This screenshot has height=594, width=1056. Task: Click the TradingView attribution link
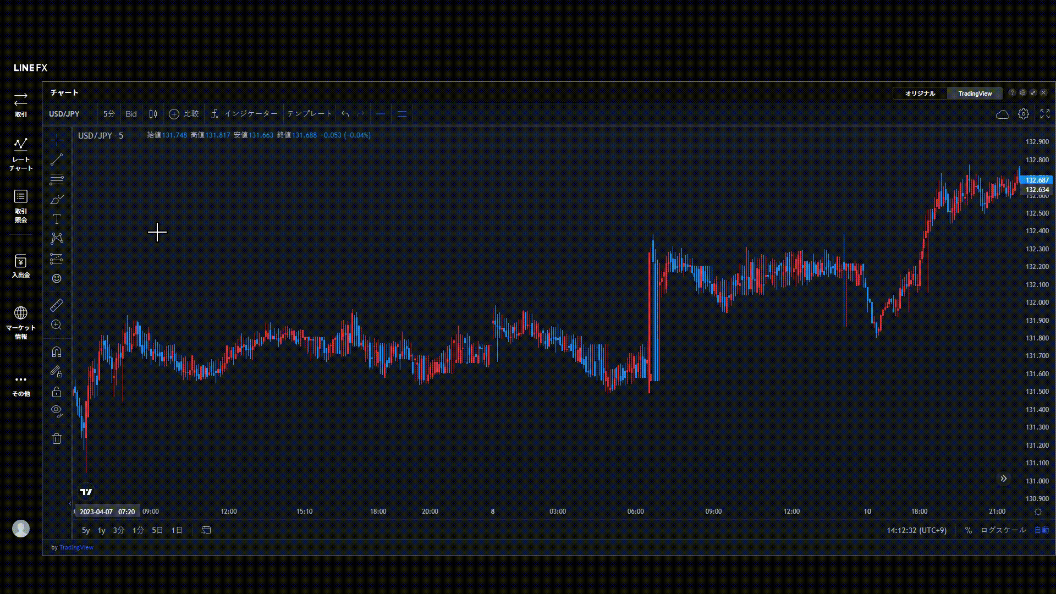76,547
